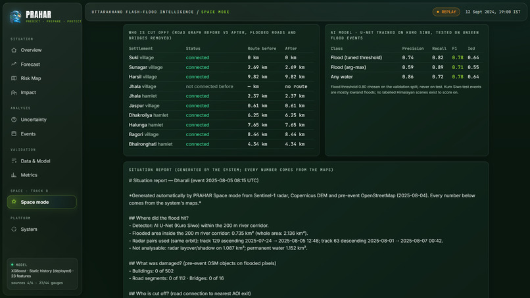Screen dimensions: 530x298
Task: Select Events in the sidebar
Action: 41,134
